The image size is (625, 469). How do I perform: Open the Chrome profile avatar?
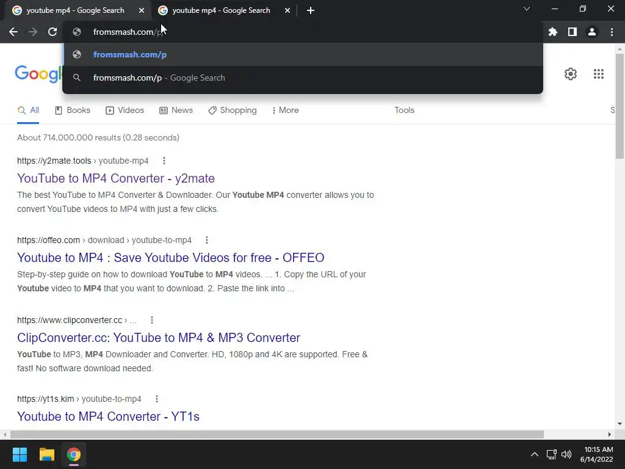coord(592,32)
